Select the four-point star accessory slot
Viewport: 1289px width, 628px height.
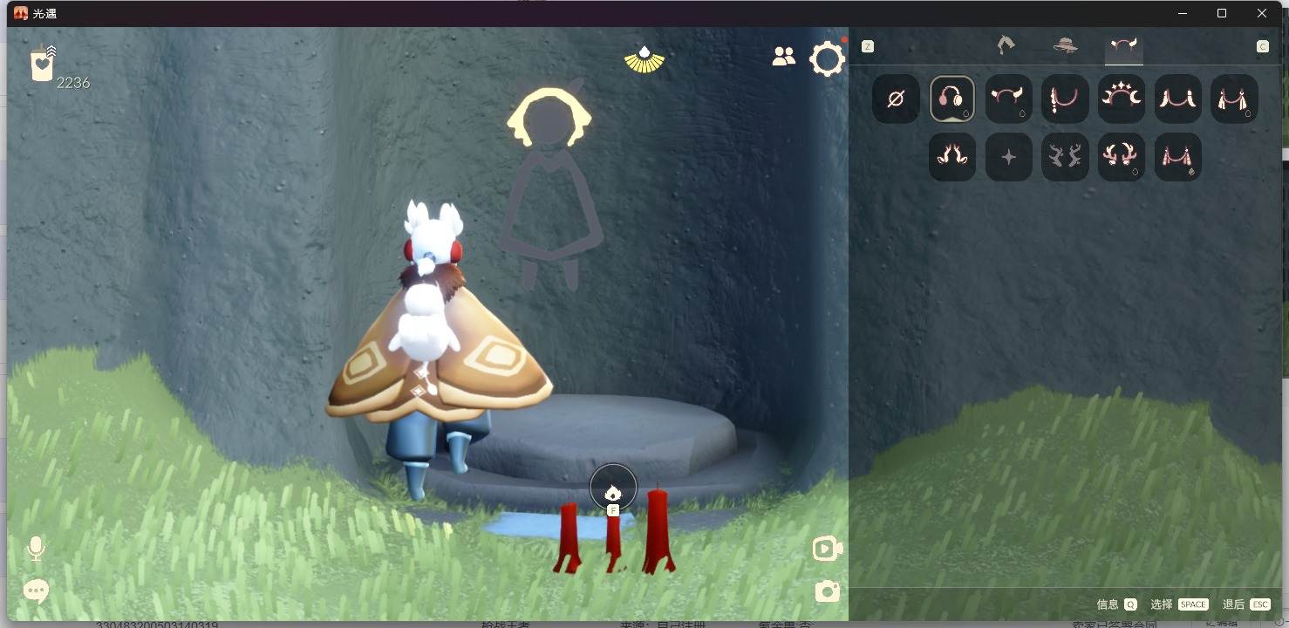pyautogui.click(x=1008, y=157)
